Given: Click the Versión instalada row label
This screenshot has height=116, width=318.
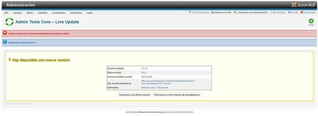Looking at the screenshot, I should (x=116, y=69).
